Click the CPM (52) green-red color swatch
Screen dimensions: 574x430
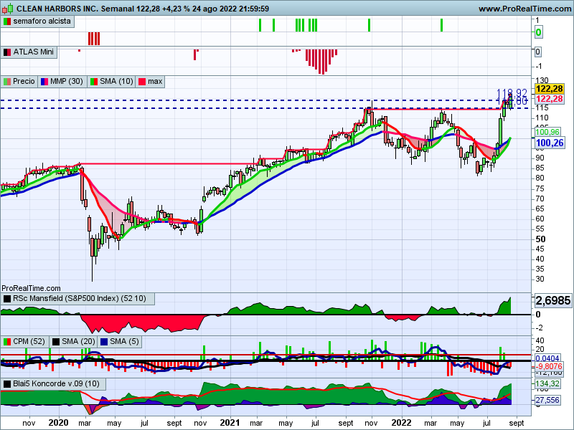pos(7,342)
